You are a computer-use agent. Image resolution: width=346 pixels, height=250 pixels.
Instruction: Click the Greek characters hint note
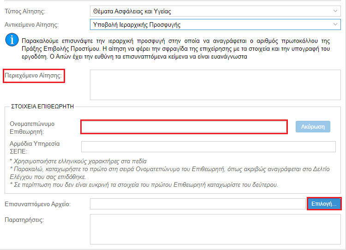(x=78, y=161)
